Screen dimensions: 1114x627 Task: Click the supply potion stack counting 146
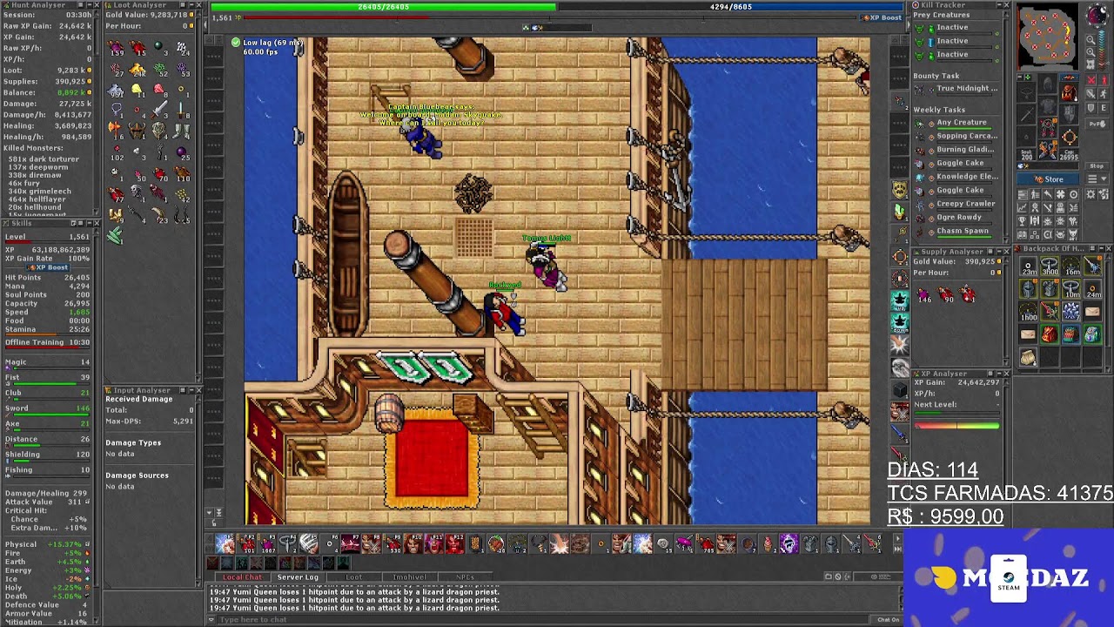point(923,295)
